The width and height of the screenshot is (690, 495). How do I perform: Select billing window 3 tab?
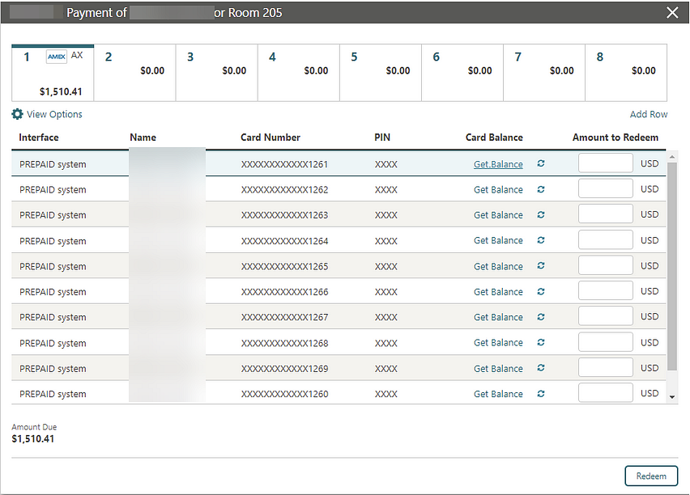216,73
